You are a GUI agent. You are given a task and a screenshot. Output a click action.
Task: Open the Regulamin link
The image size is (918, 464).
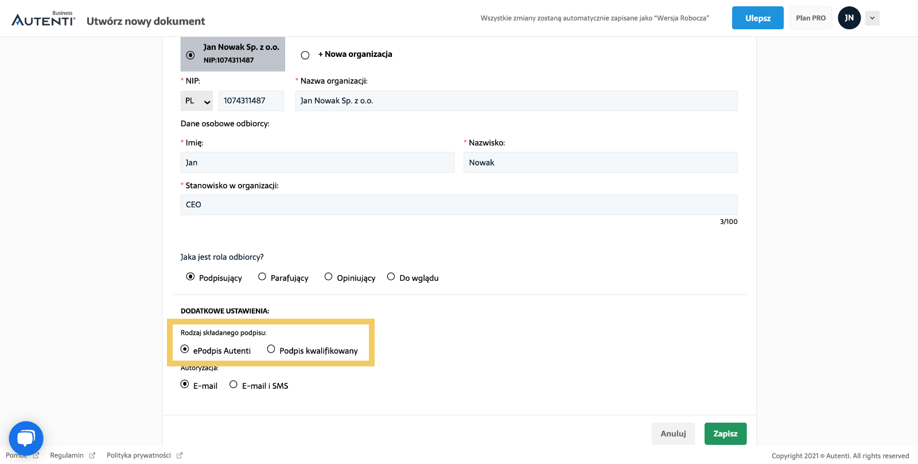coord(67,455)
